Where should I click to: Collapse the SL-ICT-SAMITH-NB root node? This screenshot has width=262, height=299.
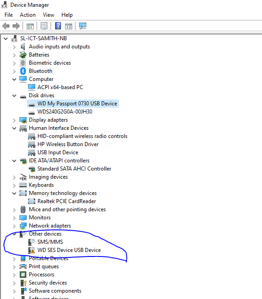pos(6,39)
